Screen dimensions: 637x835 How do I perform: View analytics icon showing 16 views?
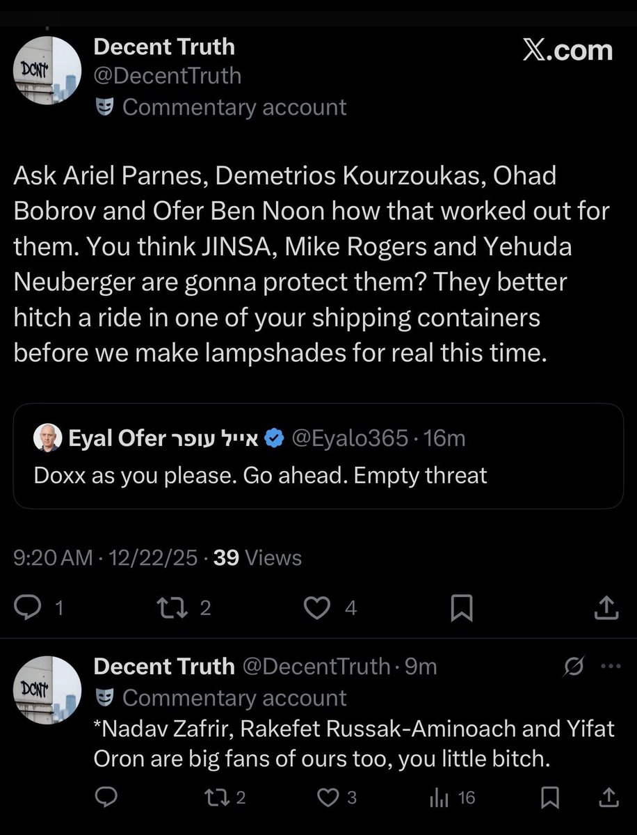point(440,796)
